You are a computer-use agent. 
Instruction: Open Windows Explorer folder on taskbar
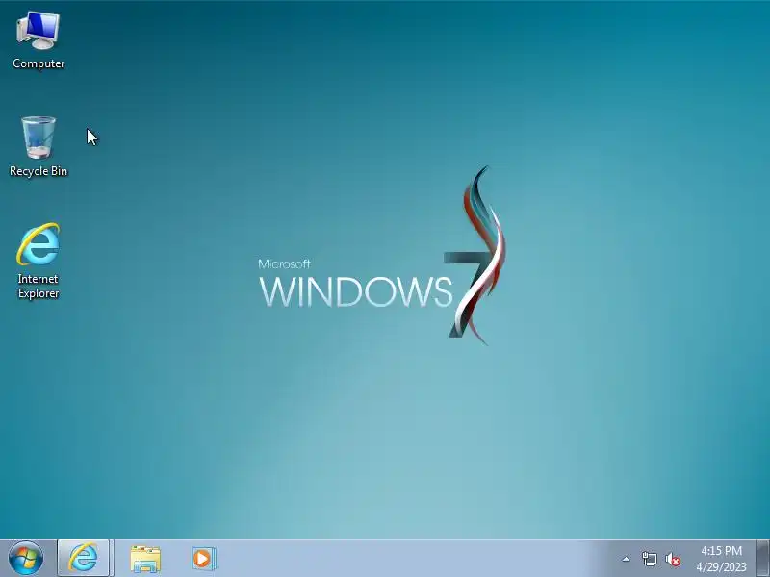point(145,559)
